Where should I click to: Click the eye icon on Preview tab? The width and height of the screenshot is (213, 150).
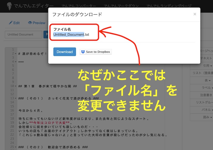(30, 23)
